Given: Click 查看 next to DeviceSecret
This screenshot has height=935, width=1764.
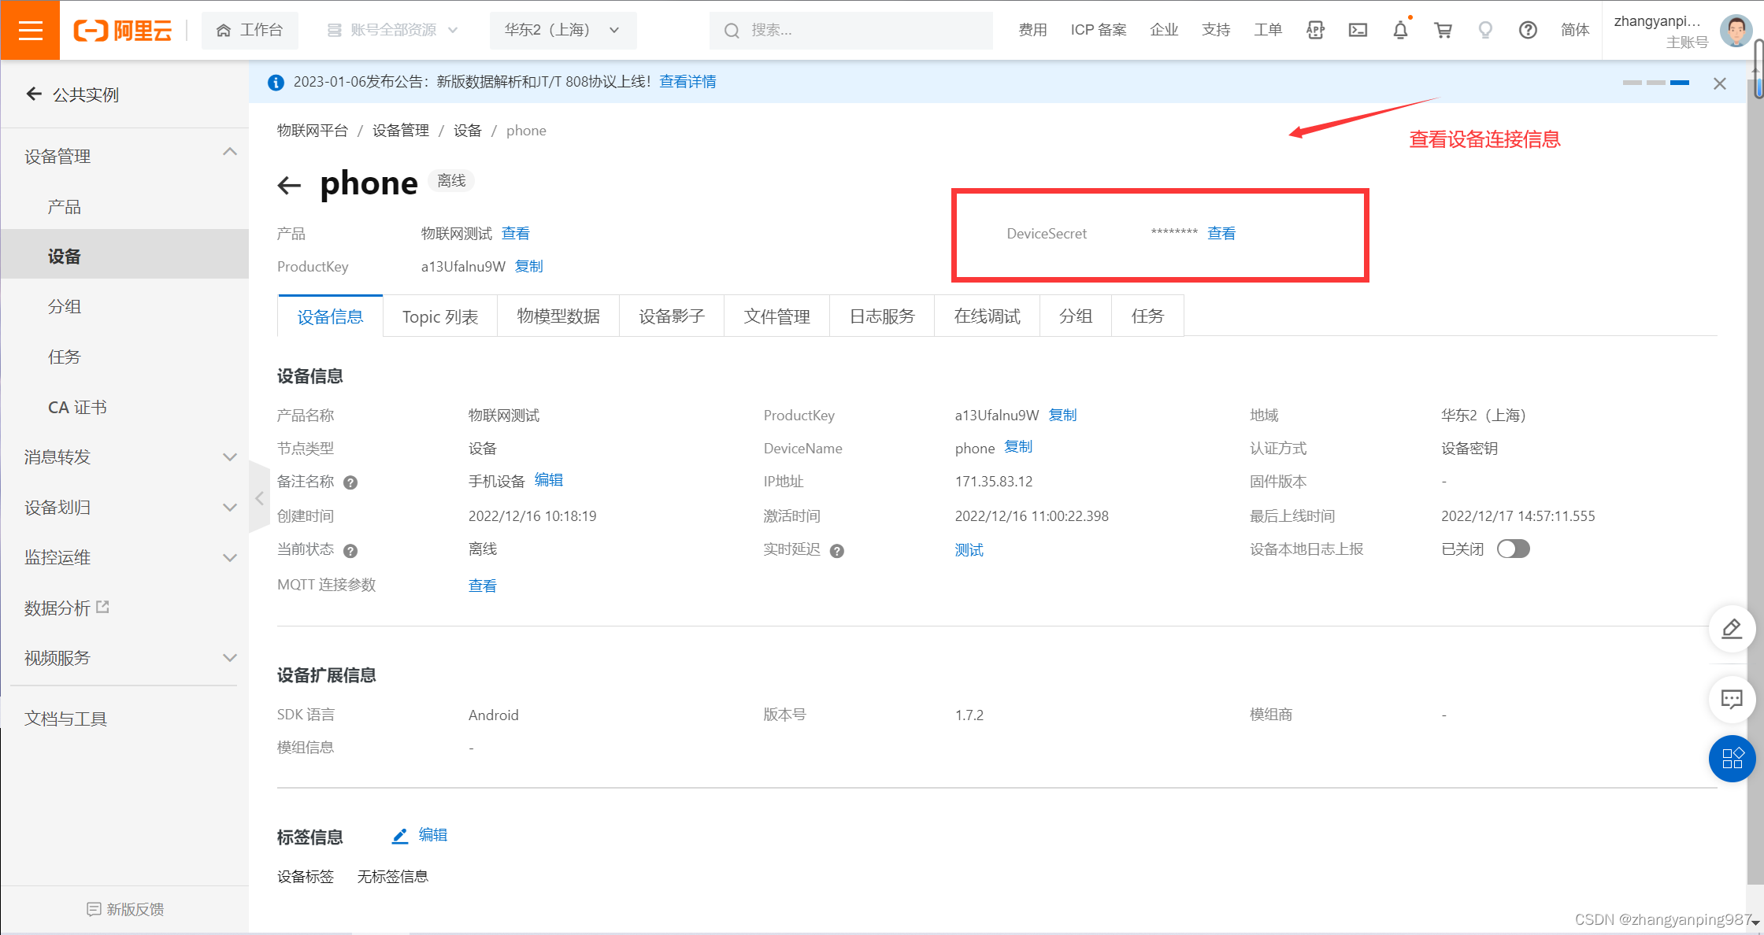Looking at the screenshot, I should pyautogui.click(x=1221, y=233).
